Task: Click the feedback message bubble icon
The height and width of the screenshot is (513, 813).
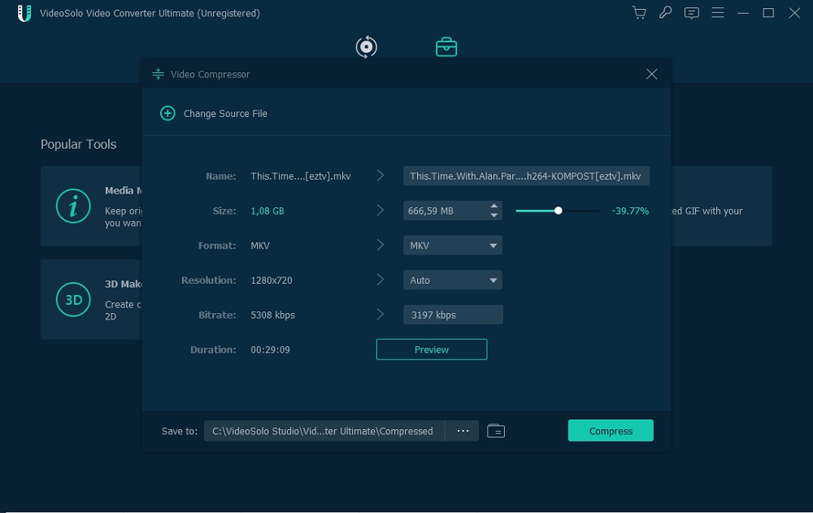Action: [x=692, y=13]
